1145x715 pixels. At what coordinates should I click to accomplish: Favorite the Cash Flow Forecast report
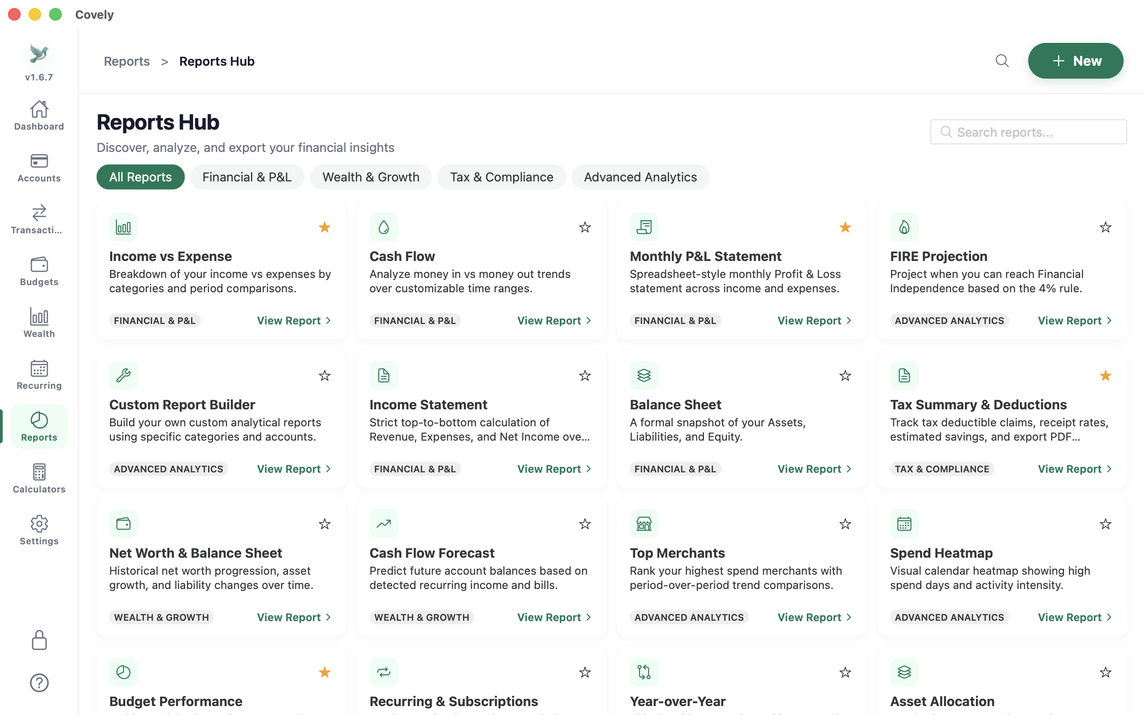point(585,524)
